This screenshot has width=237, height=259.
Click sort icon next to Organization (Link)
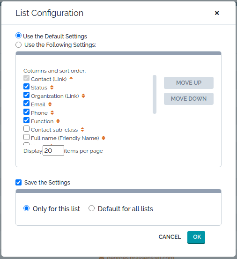83,96
